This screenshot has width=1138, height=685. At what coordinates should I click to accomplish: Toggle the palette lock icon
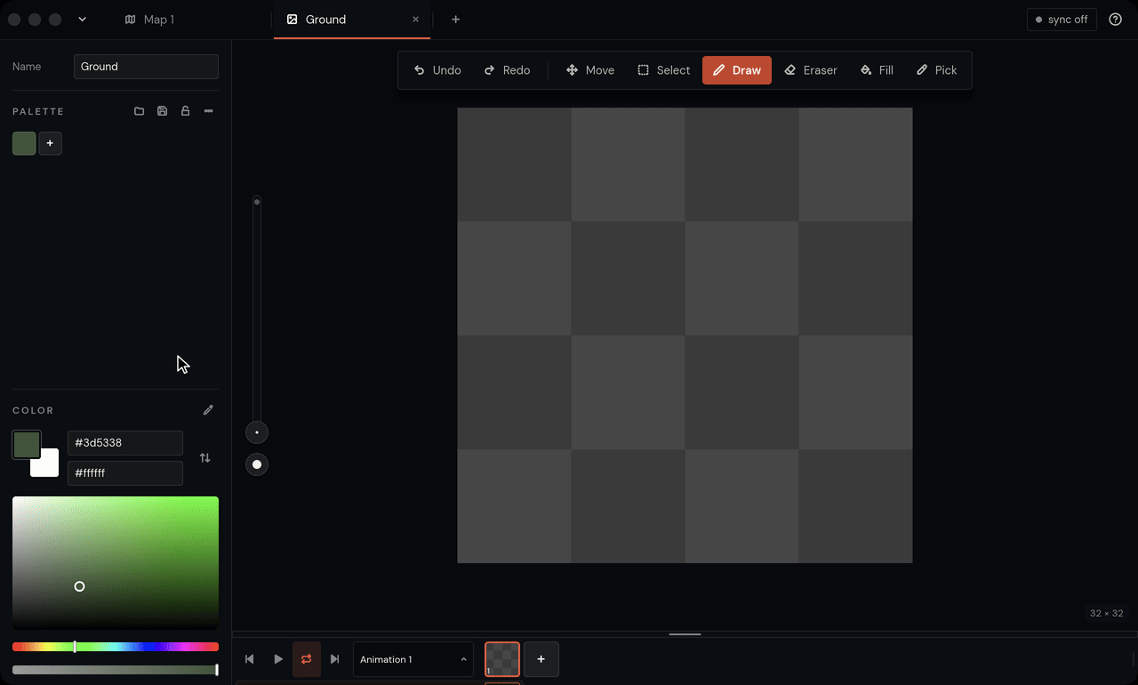(185, 111)
